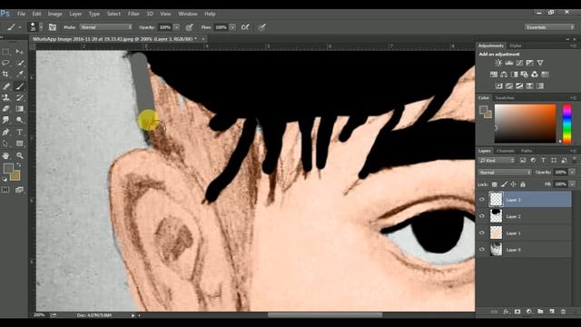This screenshot has width=581, height=327.
Task: Open the Flow slider dropdown
Action: pyautogui.click(x=232, y=27)
